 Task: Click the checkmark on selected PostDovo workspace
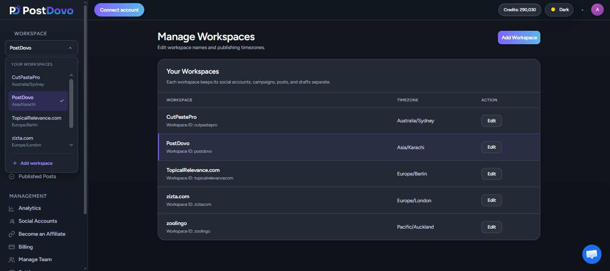pos(62,100)
